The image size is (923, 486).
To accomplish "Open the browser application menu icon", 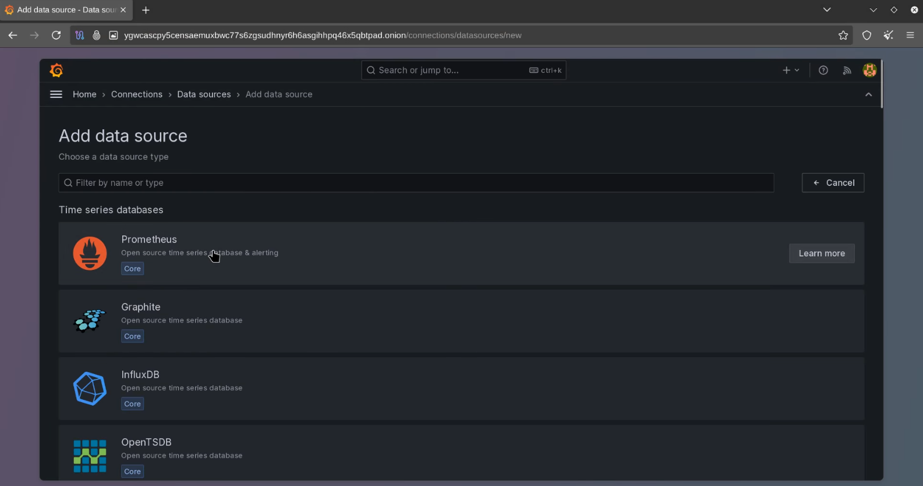I will [x=910, y=36].
